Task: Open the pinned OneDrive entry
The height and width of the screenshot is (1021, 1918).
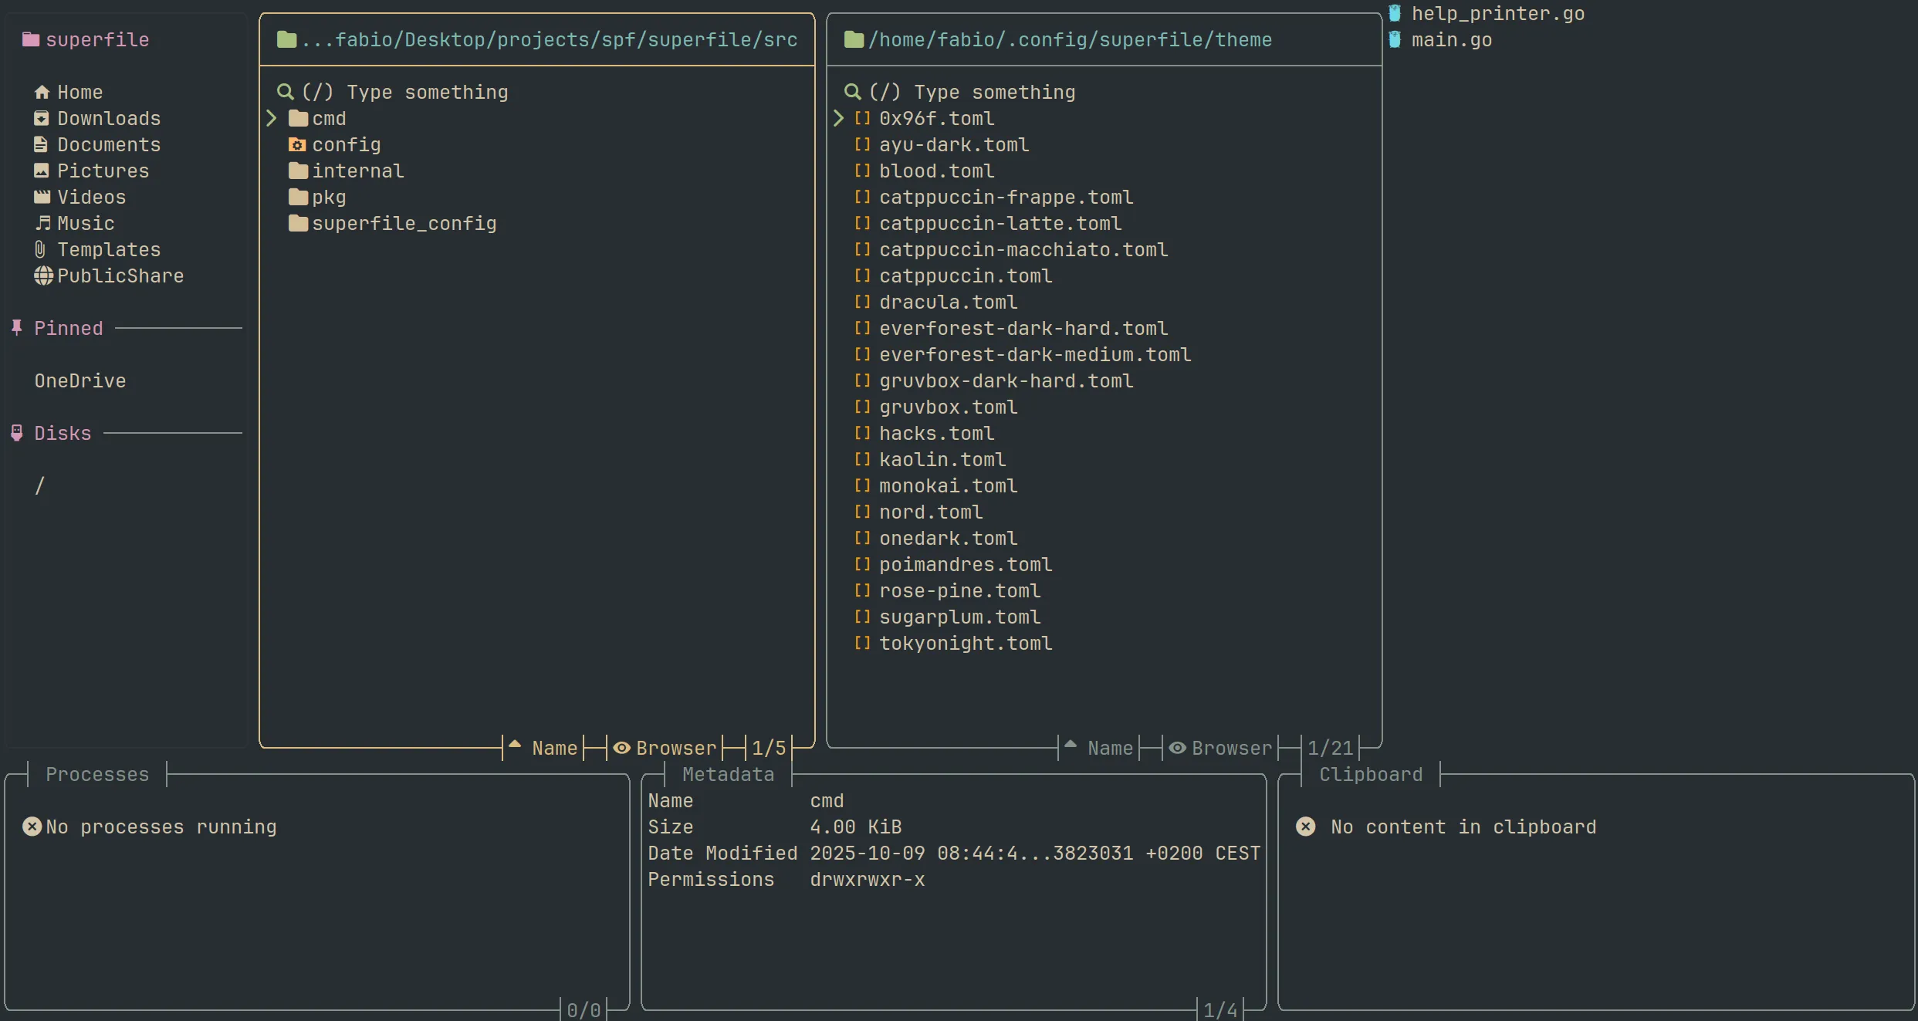Action: pyautogui.click(x=79, y=380)
